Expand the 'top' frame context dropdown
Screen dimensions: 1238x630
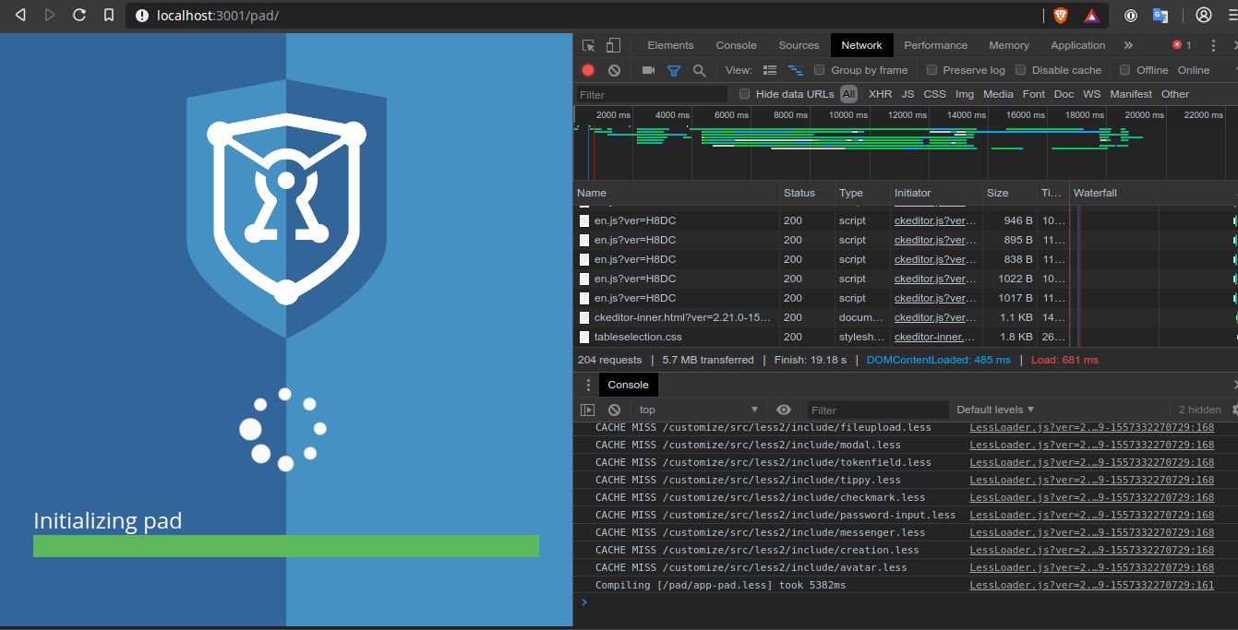click(697, 410)
